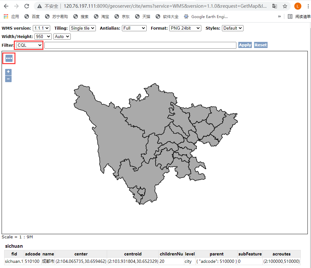
Task: Click inside the CQL filter input field
Action: tap(141, 45)
